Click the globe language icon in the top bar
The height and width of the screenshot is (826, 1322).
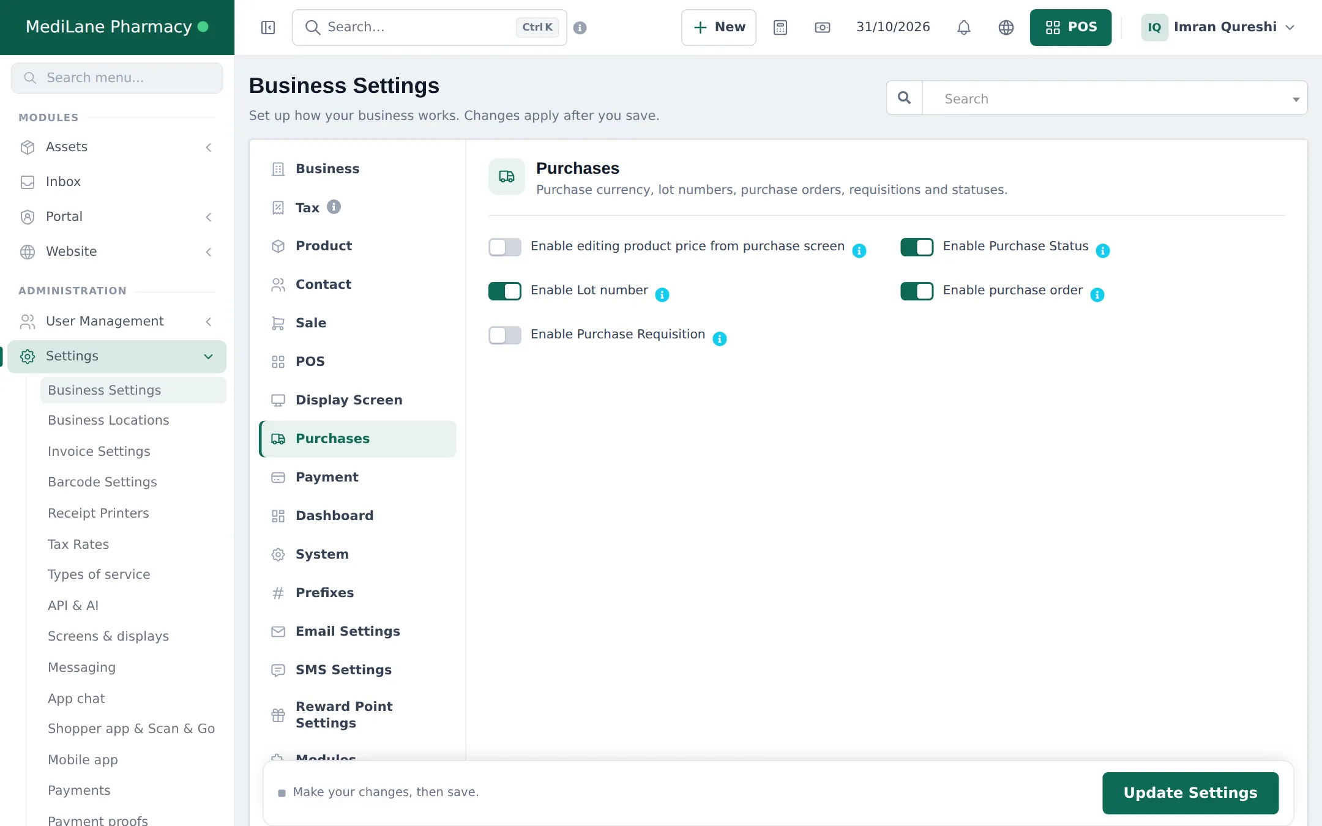[x=1006, y=28]
